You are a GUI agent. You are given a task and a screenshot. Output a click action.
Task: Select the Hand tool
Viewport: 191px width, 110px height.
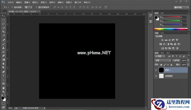click(4, 88)
